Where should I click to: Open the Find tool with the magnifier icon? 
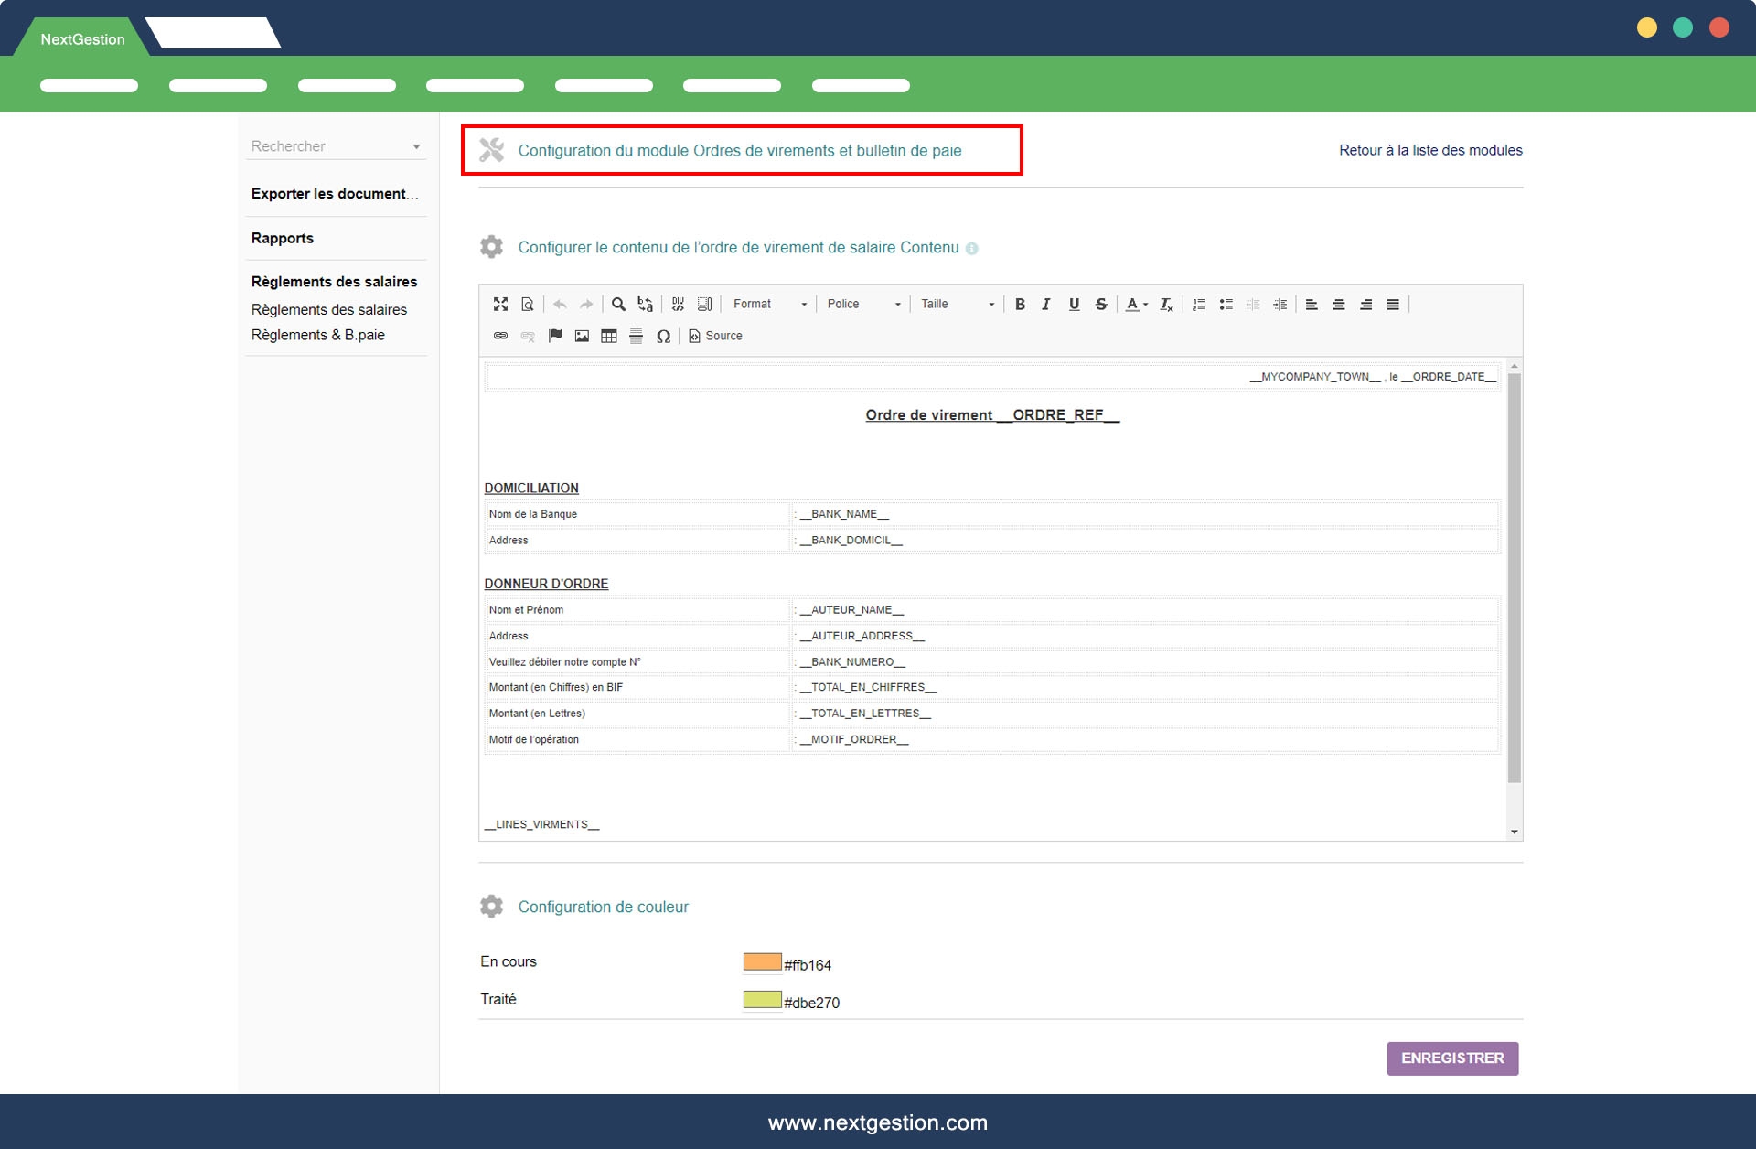tap(618, 305)
